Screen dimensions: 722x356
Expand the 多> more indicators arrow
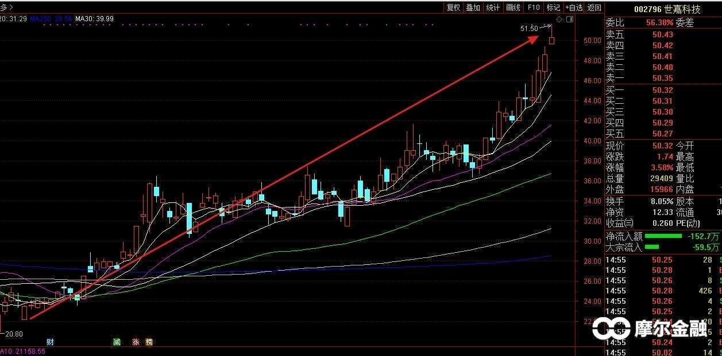pos(7,7)
